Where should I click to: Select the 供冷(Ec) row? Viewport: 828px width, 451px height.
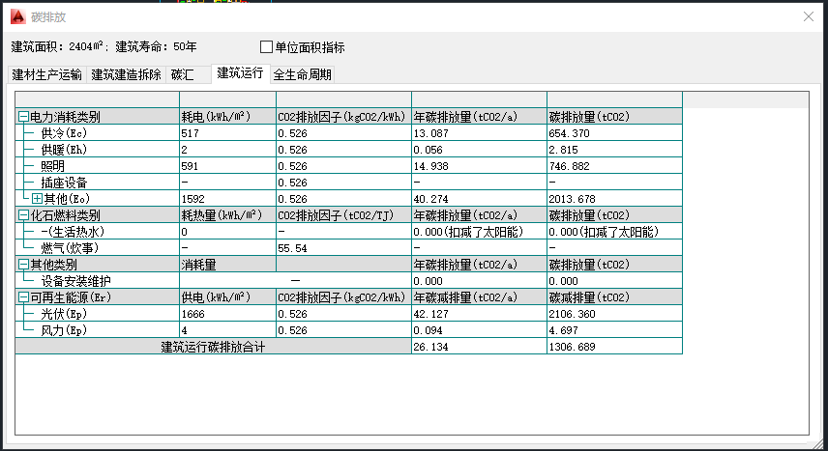[64, 133]
